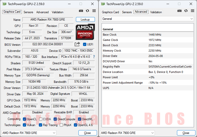Image resolution: width=197 pixels, height=137 pixels.
Task: Open GPU selector dropdown in left window
Action: 29,133
